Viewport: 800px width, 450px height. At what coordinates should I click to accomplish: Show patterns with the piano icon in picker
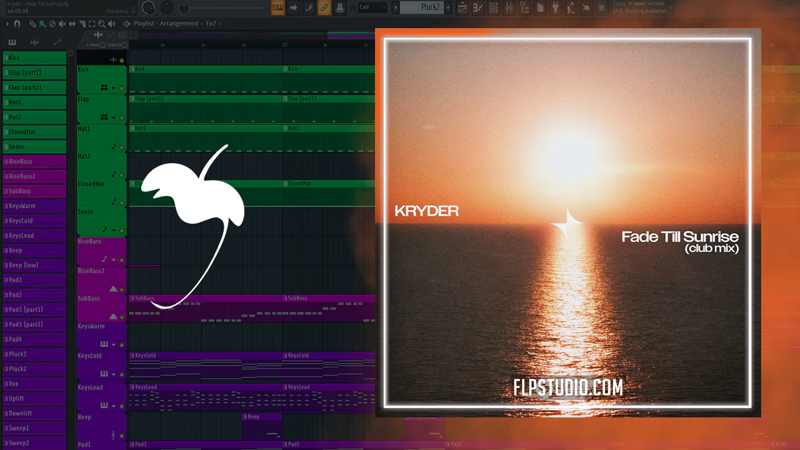pos(12,42)
